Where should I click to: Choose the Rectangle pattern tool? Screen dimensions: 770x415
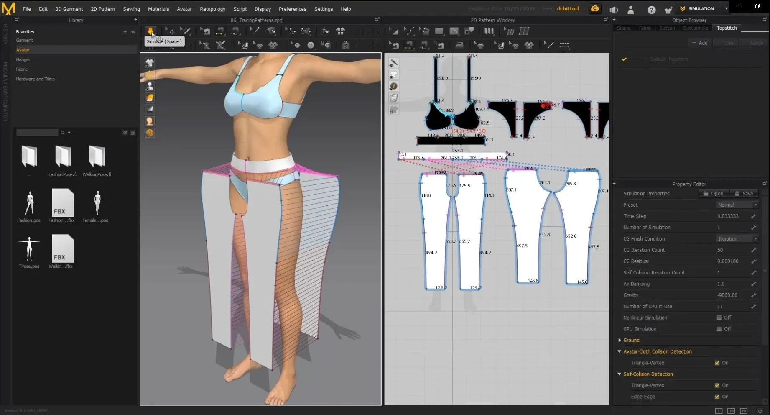pyautogui.click(x=439, y=31)
